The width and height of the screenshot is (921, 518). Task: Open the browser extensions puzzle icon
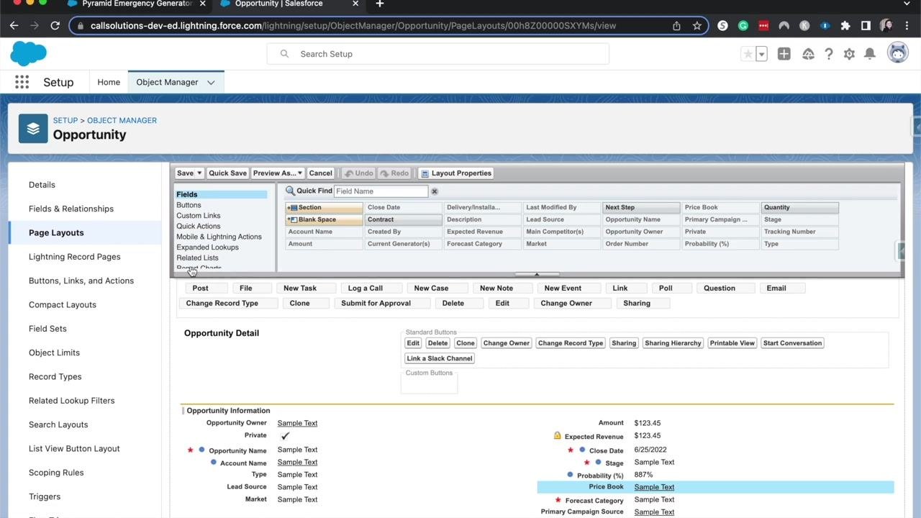tap(845, 25)
